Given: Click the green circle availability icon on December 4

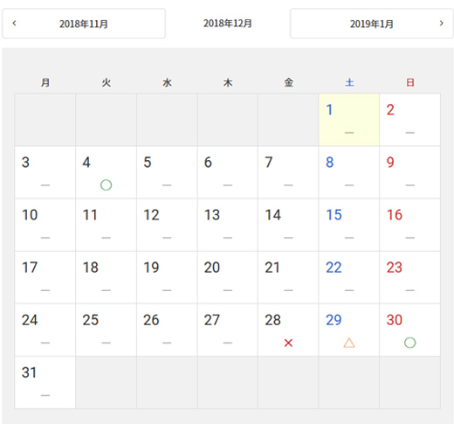Looking at the screenshot, I should click(x=106, y=185).
